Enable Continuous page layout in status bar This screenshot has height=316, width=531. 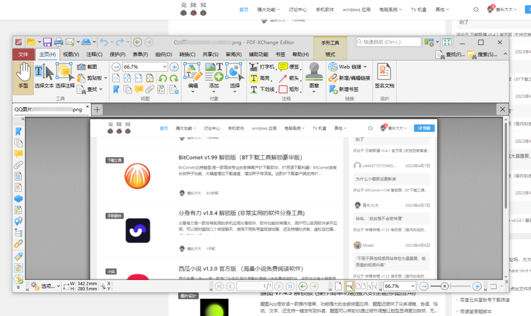click(349, 287)
